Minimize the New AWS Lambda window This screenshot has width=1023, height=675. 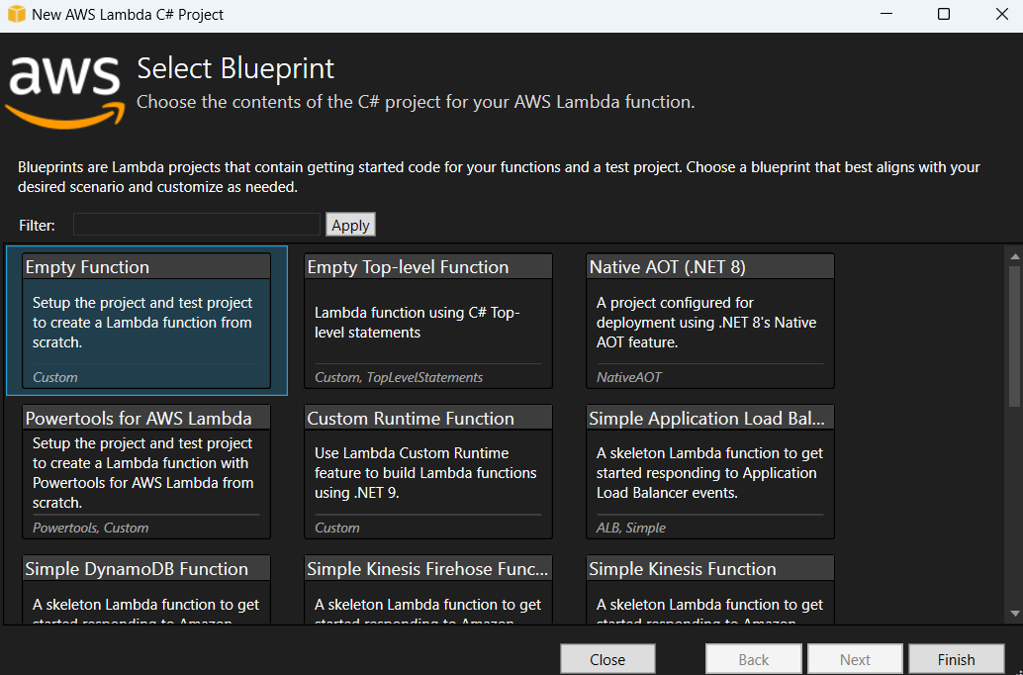[886, 14]
